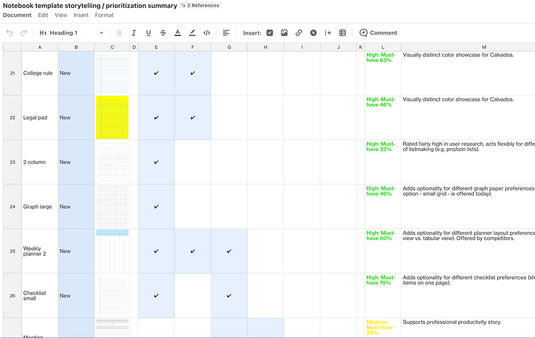Screen dimensions: 535x338
Task: Click the lightning bolt insert icon
Action: coord(313,33)
